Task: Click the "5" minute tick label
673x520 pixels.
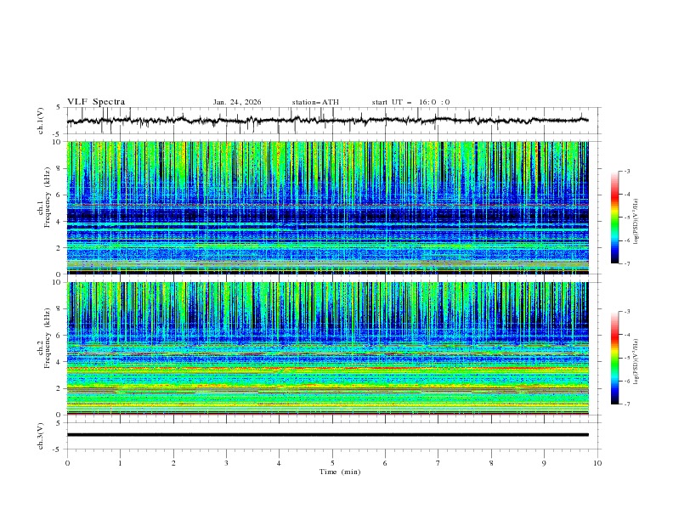Action: [332, 463]
